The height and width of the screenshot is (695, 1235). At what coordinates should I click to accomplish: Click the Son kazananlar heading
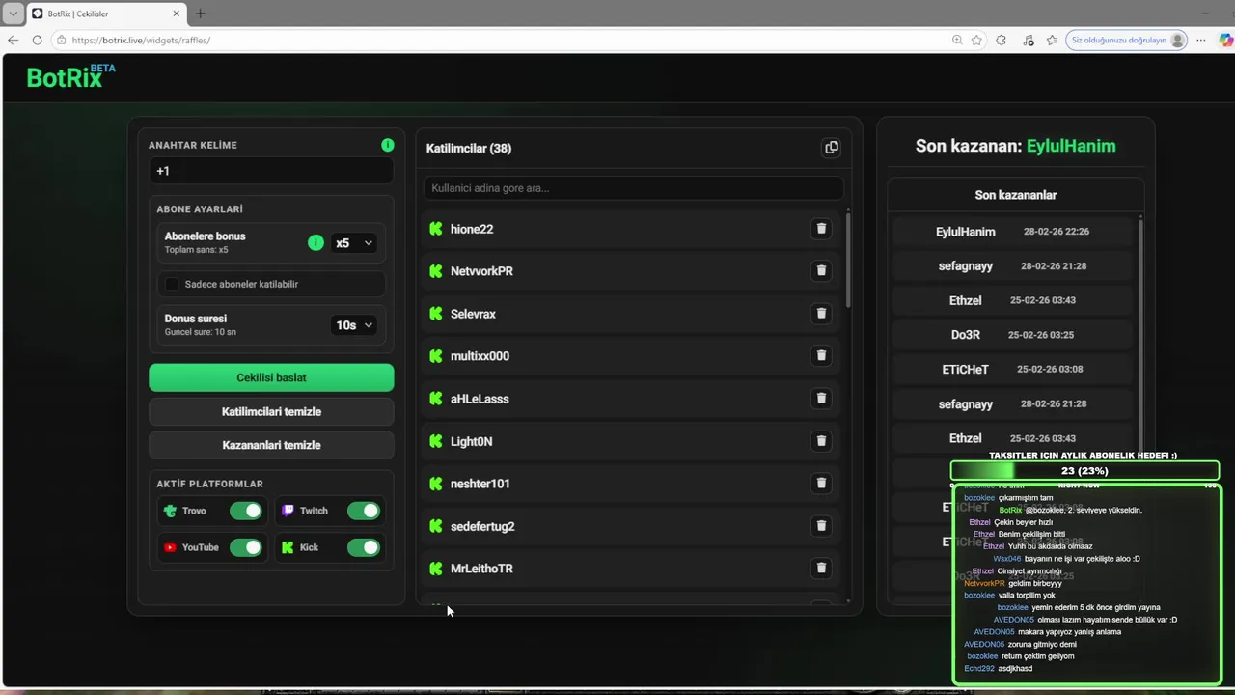1016,195
